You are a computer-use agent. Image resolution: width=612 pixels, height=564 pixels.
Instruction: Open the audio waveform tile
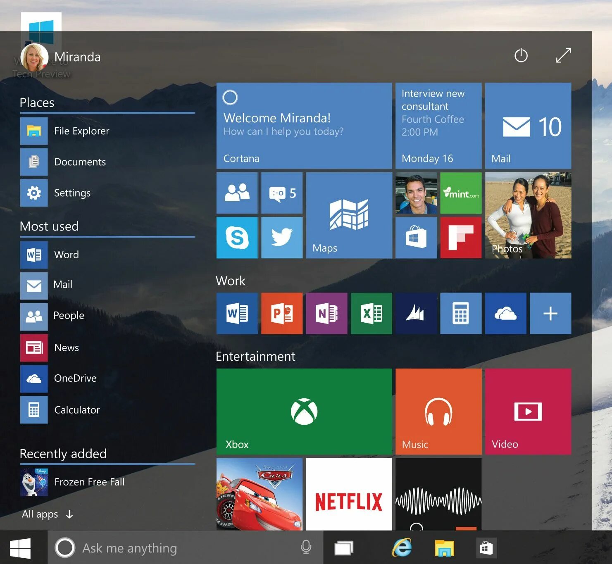[438, 494]
